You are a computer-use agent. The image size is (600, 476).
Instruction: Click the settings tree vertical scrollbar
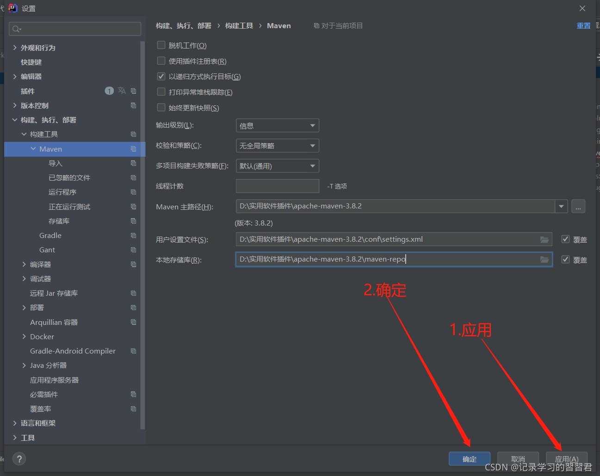(x=142, y=235)
